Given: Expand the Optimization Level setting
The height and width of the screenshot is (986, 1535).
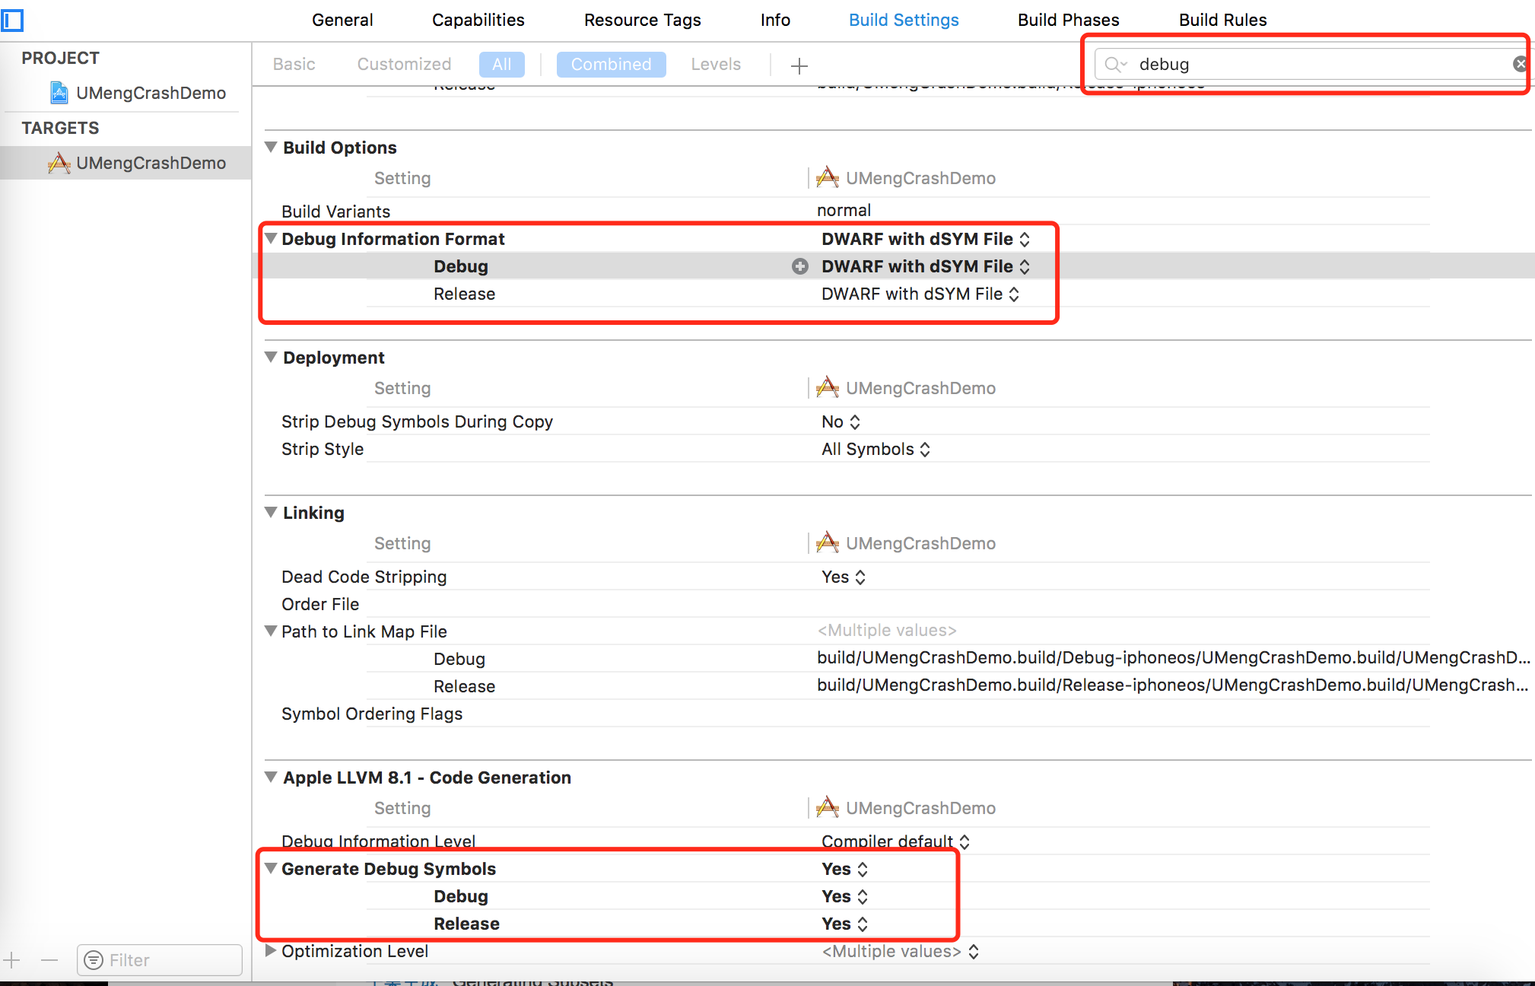Looking at the screenshot, I should click(x=271, y=950).
